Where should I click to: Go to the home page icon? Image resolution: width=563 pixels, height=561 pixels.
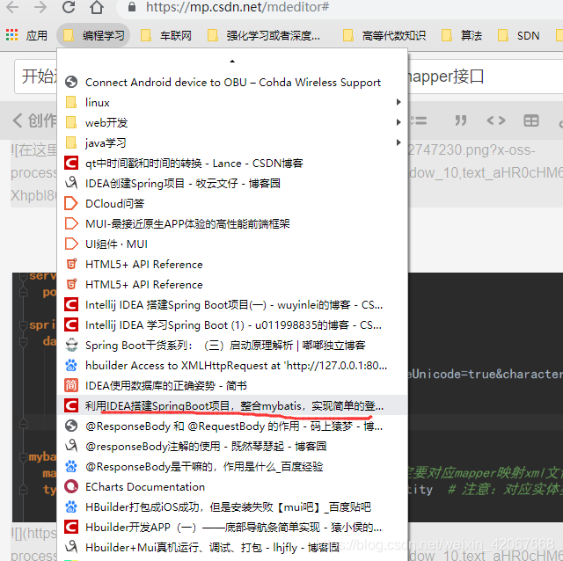point(97,7)
